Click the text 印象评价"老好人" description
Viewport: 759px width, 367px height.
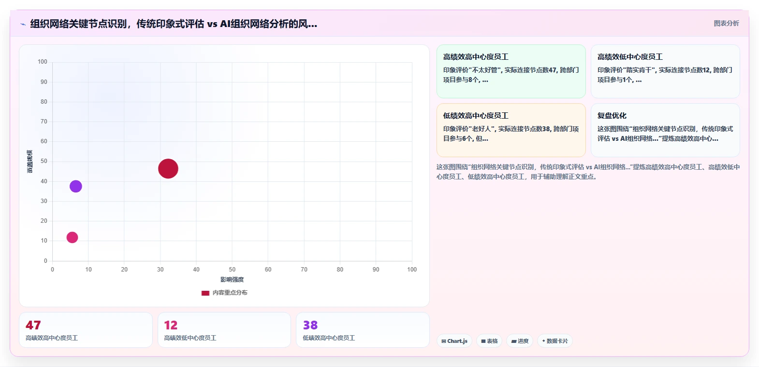click(511, 134)
